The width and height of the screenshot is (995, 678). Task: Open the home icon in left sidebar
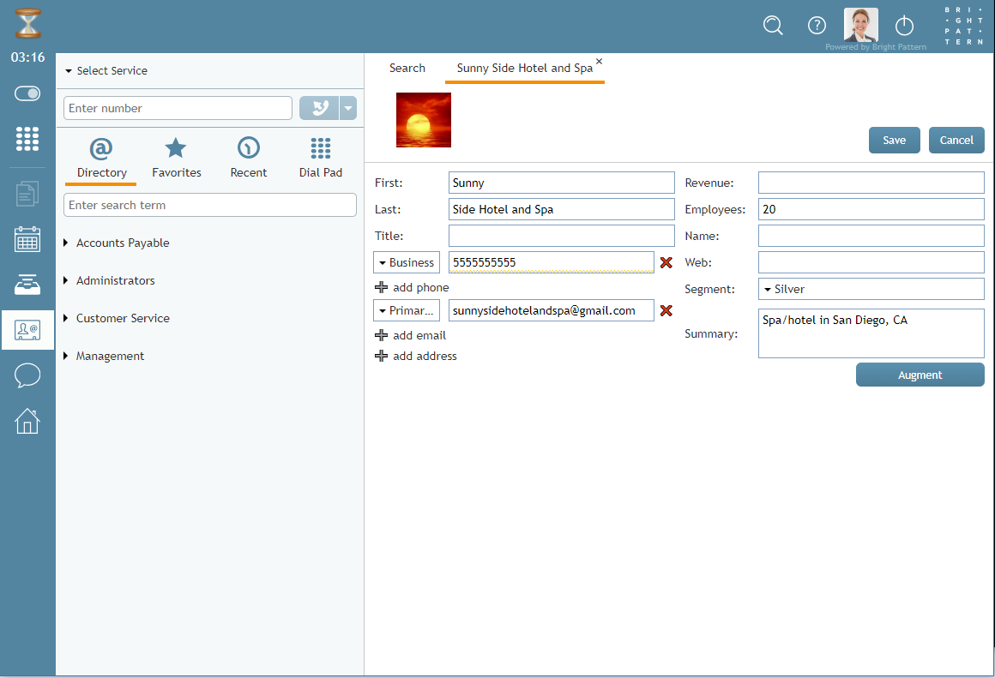pyautogui.click(x=27, y=421)
